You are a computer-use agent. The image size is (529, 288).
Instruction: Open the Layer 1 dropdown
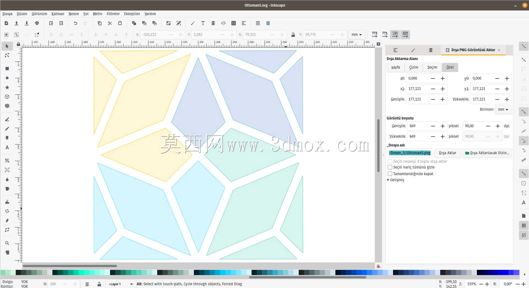pyautogui.click(x=121, y=284)
